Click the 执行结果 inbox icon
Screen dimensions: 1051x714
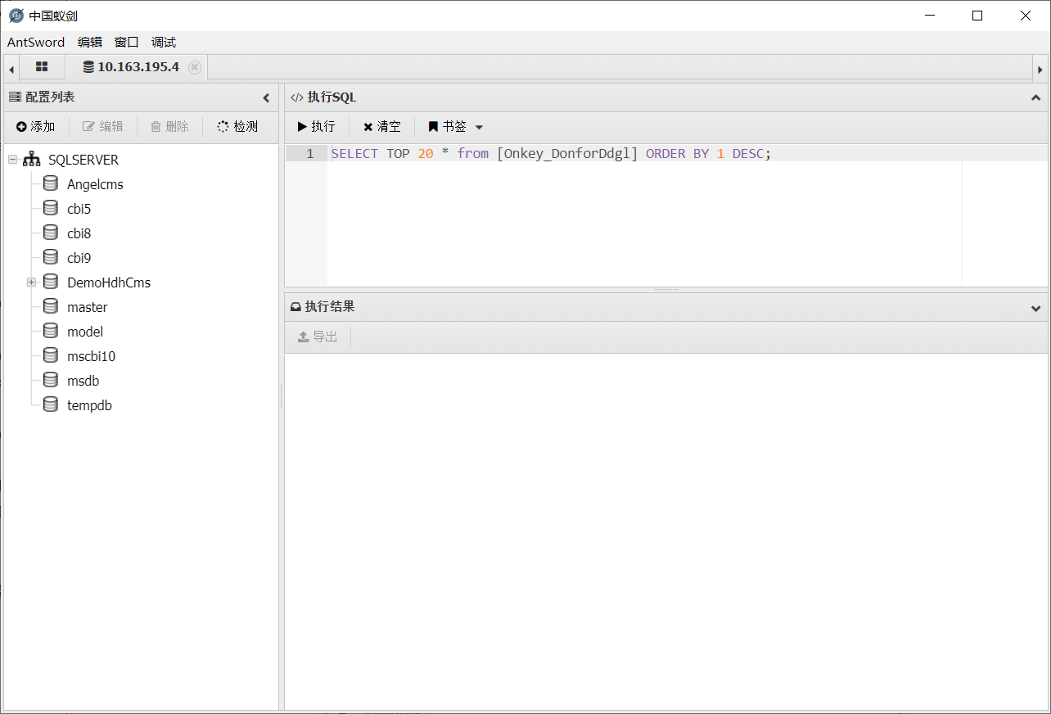click(296, 307)
